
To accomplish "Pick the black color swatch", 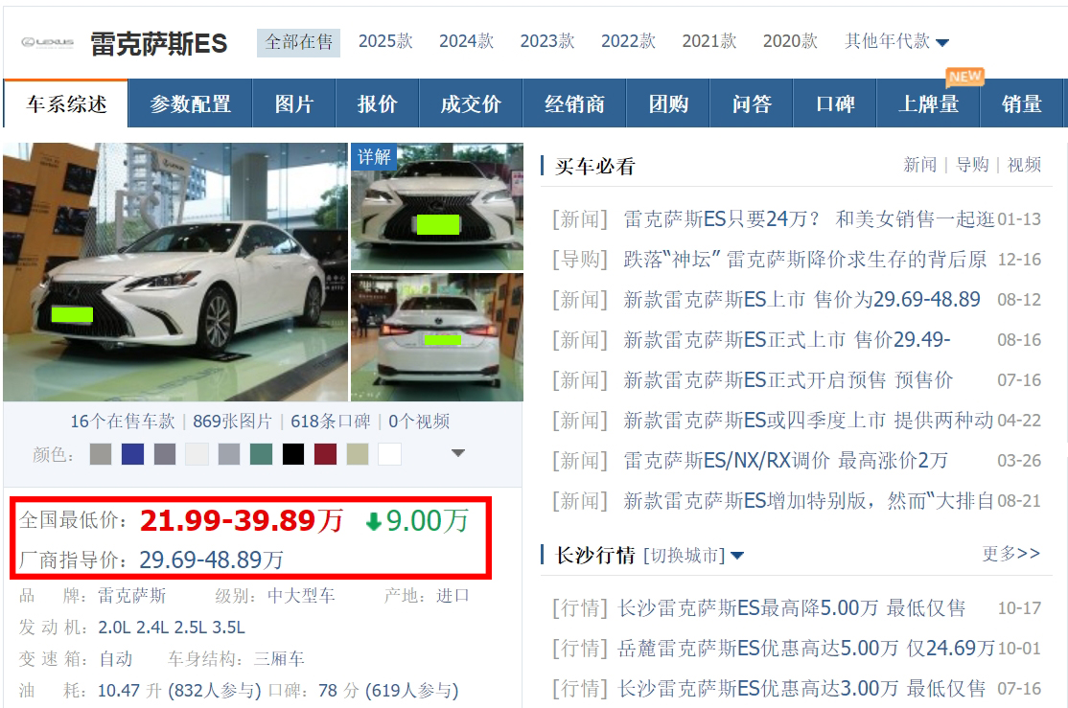I will 293,454.
